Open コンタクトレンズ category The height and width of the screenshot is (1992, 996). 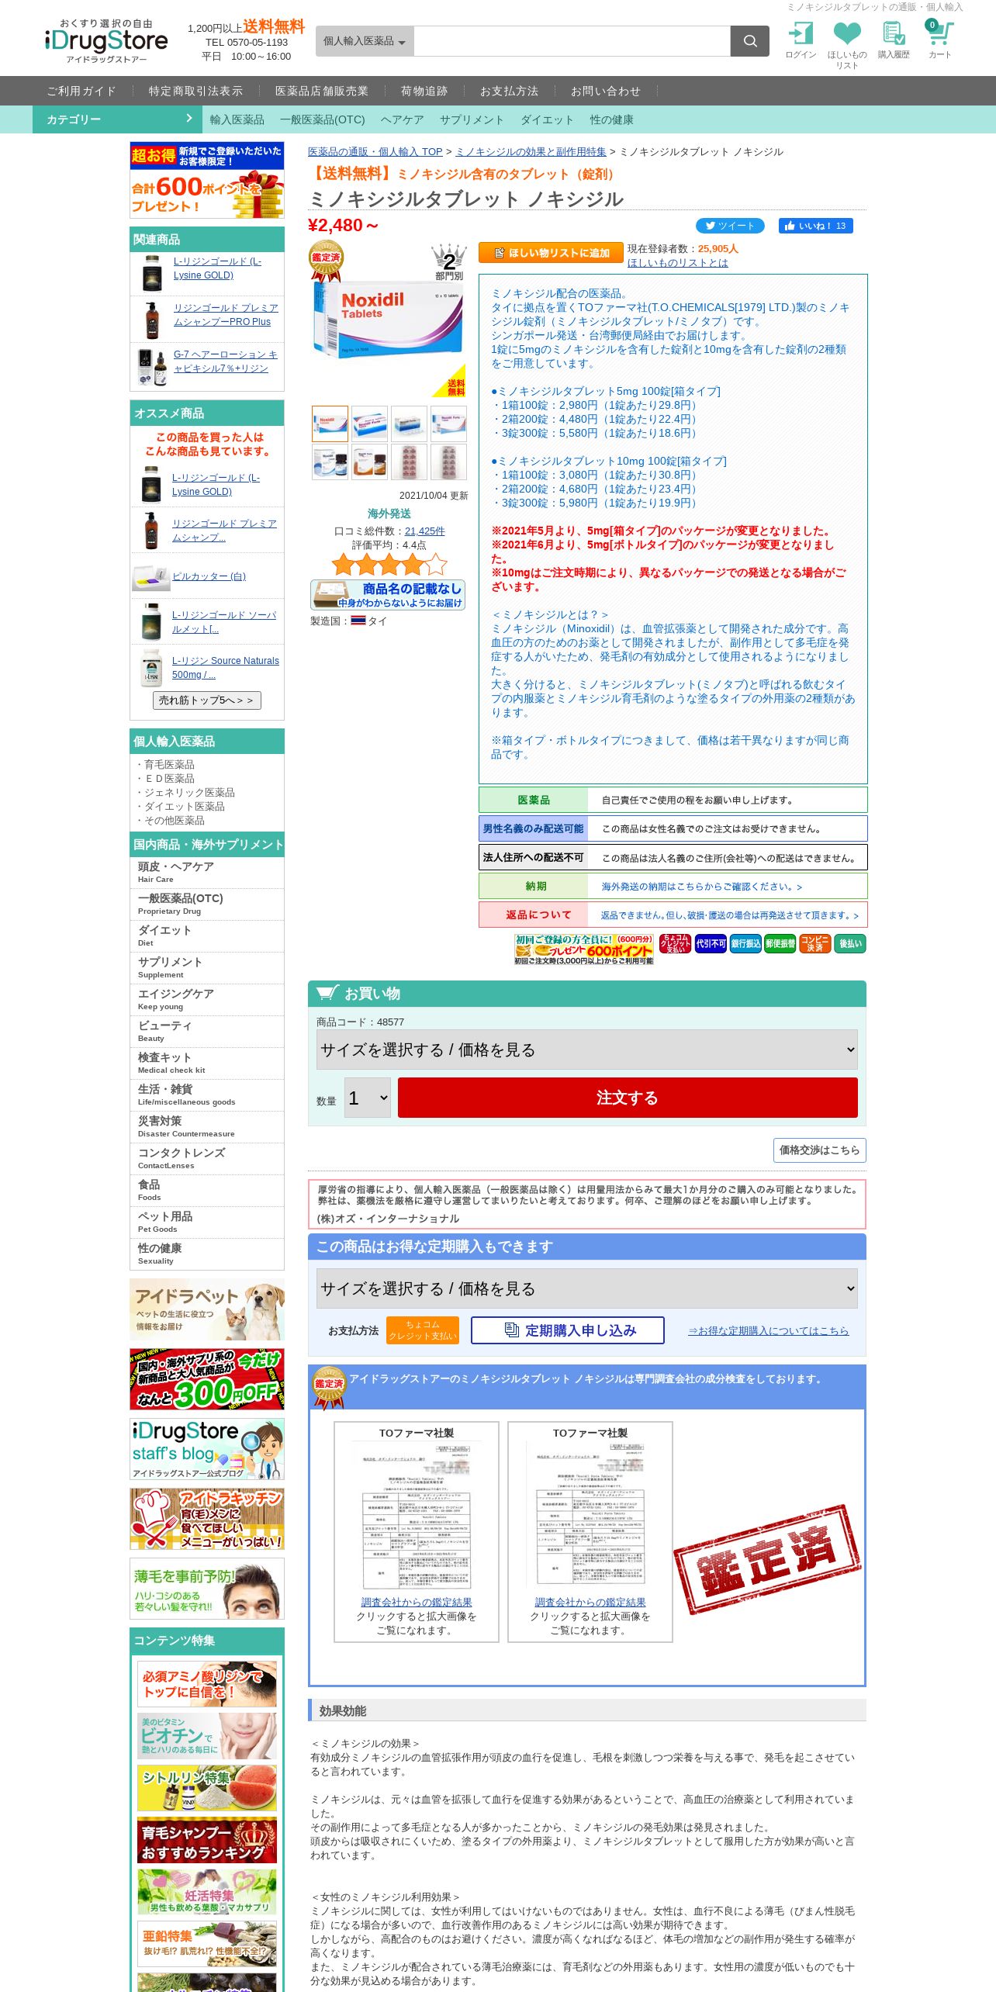[207, 1159]
